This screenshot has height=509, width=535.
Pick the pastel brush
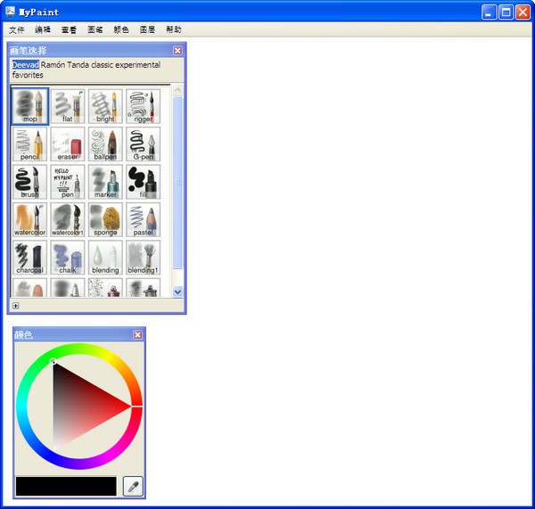coord(143,219)
